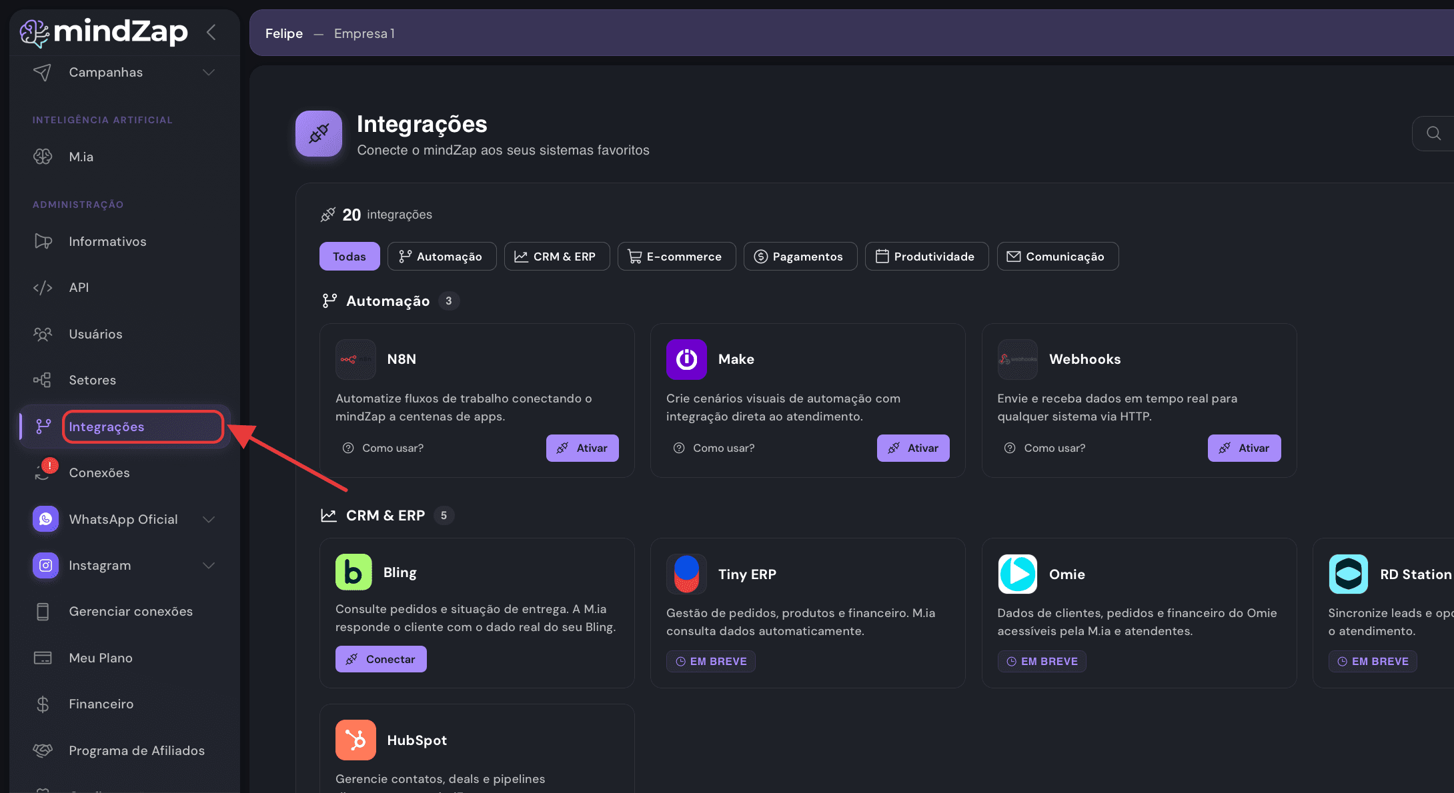Collapse the sidebar with the chevron arrow

coord(211,32)
